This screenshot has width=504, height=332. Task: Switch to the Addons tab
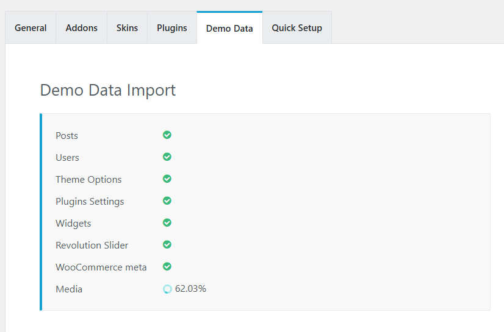[82, 28]
